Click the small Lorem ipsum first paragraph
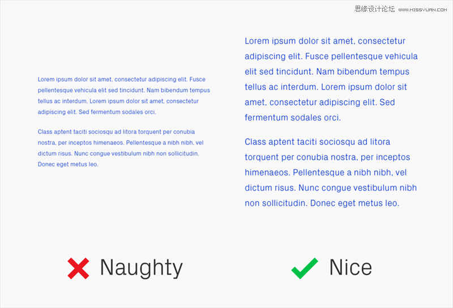Image resolution: width=453 pixels, height=308 pixels. [x=124, y=96]
